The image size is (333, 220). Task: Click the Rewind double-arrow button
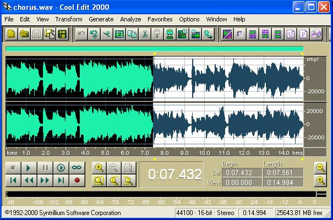point(29,180)
